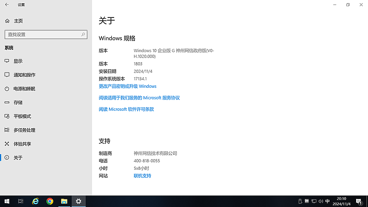Open Task View in taskbar
This screenshot has height=207, width=368.
click(21, 201)
